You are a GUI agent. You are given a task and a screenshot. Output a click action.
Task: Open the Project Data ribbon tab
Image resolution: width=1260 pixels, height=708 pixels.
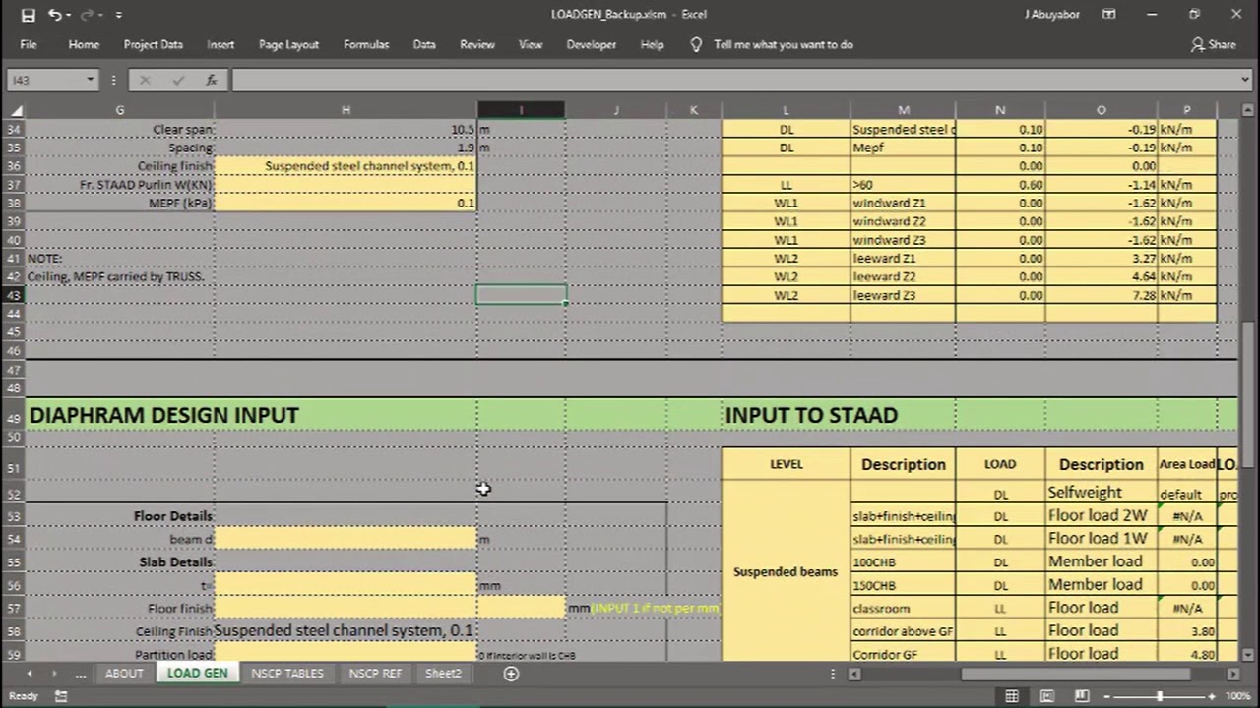click(x=153, y=44)
